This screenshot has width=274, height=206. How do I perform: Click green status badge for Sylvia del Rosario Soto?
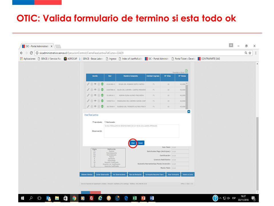(x=102, y=84)
